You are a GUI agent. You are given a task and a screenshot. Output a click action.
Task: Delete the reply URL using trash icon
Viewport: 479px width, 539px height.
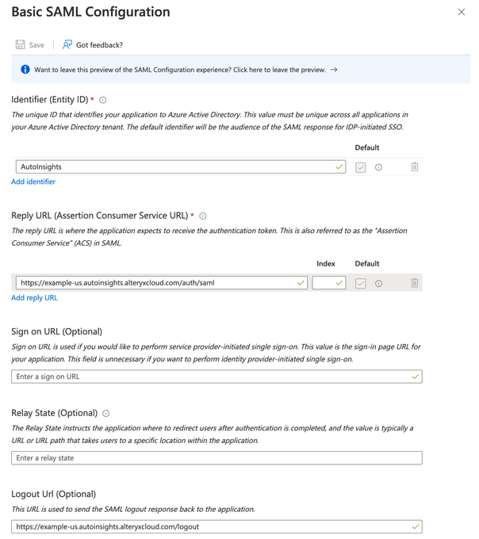tap(414, 283)
